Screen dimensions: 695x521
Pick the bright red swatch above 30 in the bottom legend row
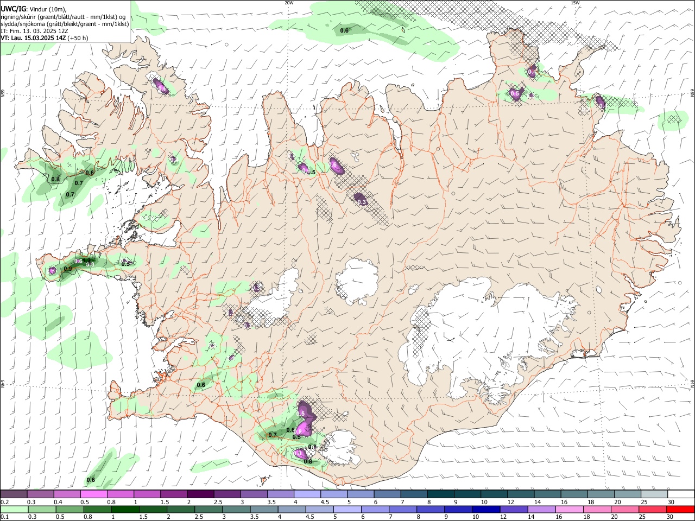click(x=680, y=509)
